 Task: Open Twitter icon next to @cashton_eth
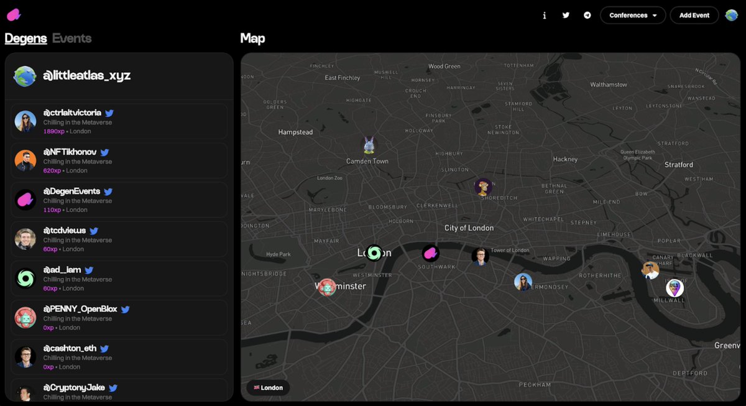104,349
